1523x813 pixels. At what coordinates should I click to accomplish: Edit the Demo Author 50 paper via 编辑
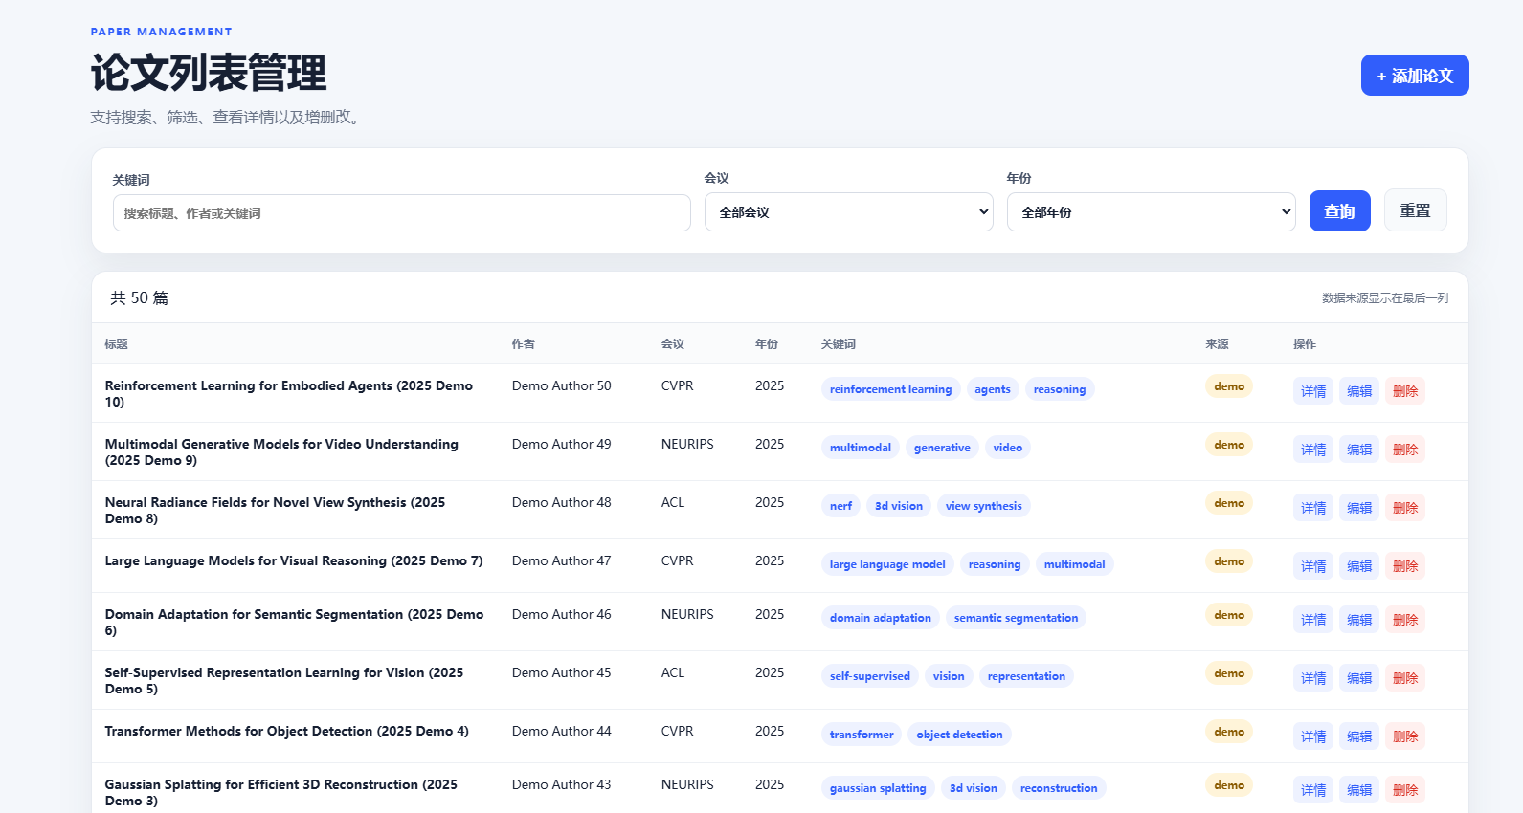[x=1359, y=390]
